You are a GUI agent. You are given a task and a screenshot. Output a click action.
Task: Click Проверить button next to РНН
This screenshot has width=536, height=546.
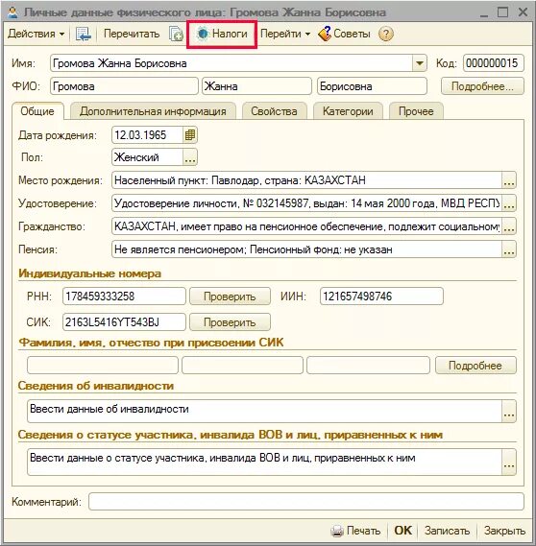pos(230,297)
